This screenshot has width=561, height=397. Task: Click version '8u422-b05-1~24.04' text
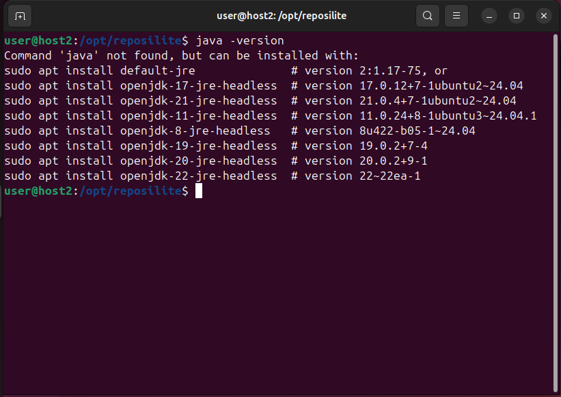coord(418,131)
